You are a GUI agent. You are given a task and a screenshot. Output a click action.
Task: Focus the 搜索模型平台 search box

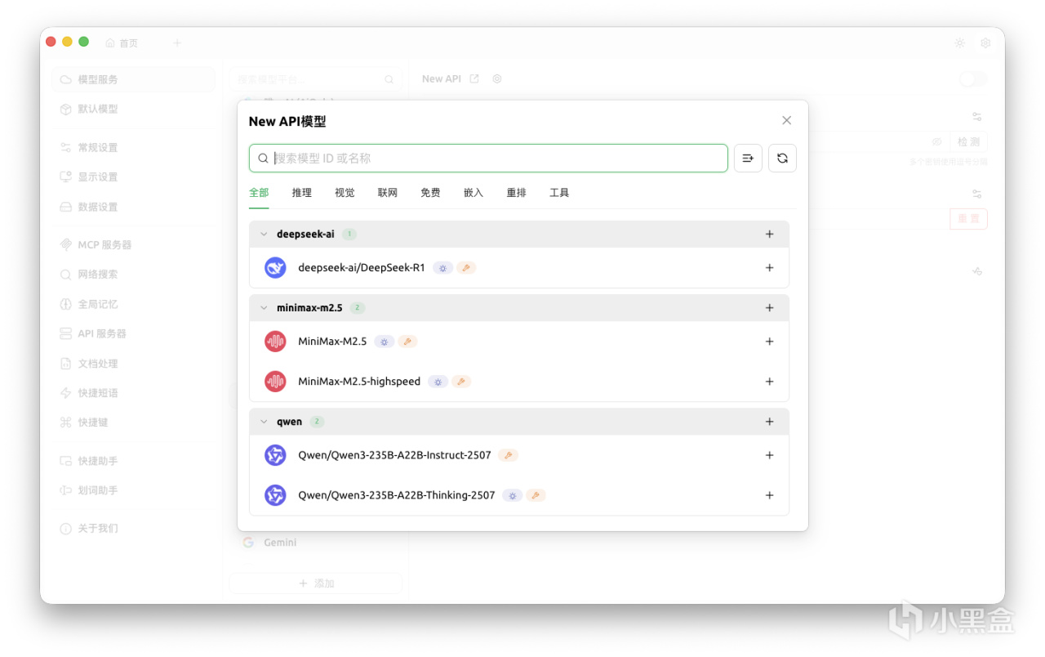pos(316,79)
